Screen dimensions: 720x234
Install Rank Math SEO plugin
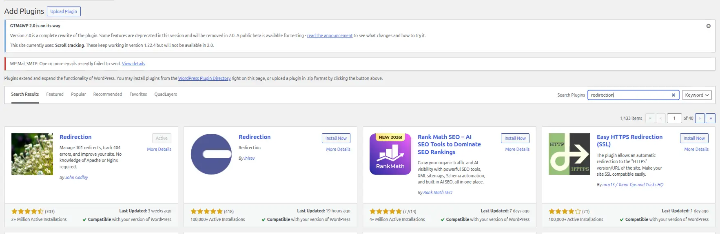click(515, 138)
